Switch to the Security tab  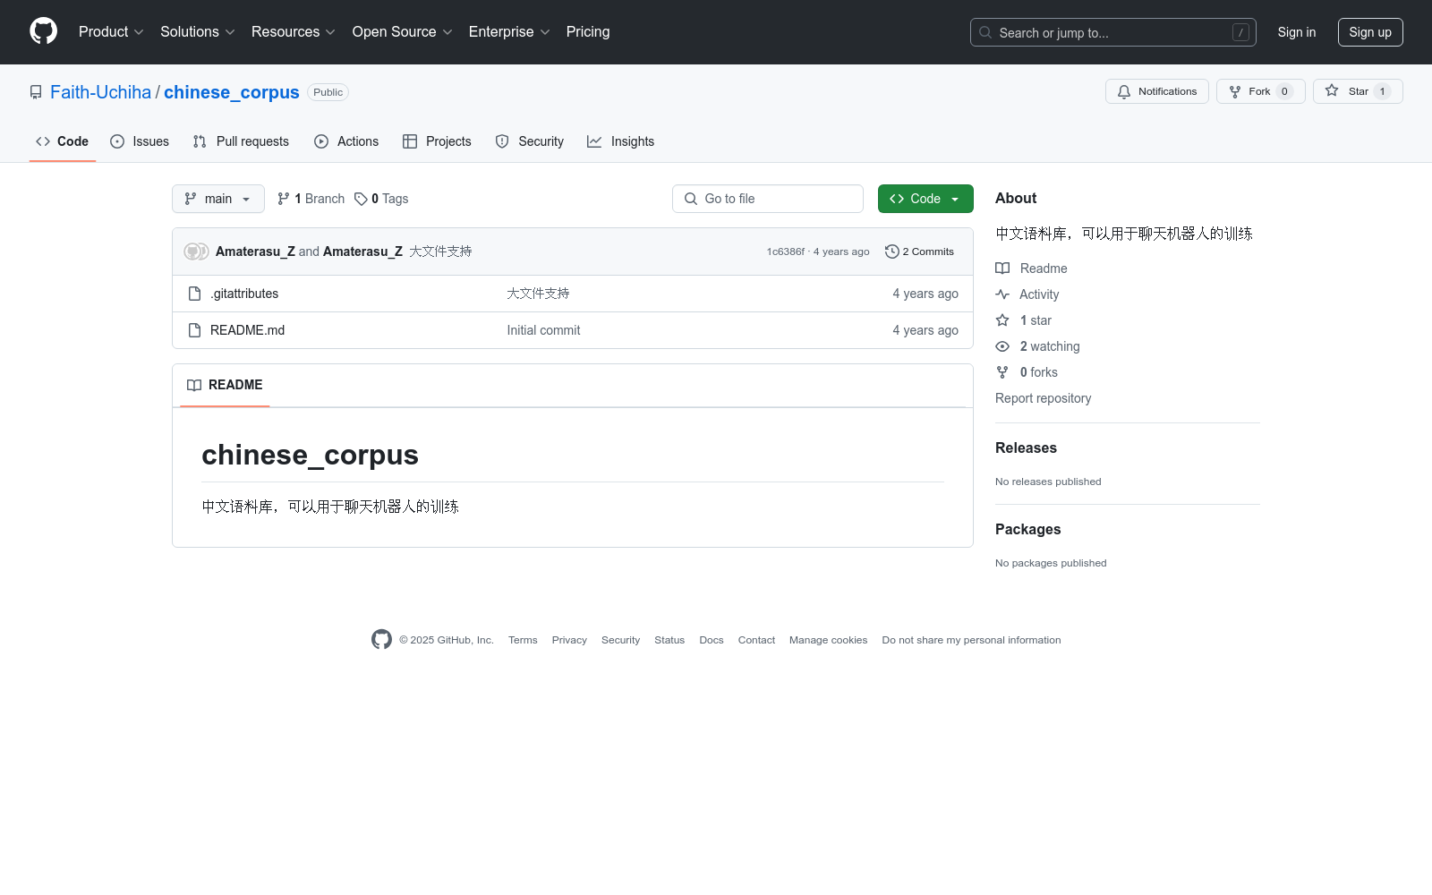[530, 141]
